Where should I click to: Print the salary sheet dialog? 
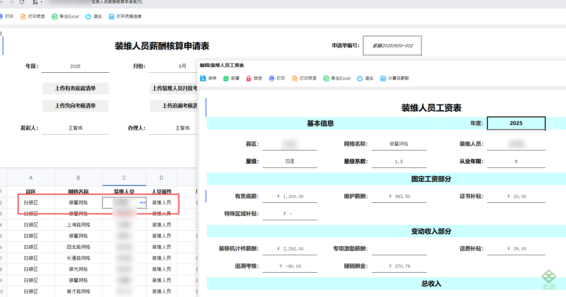pos(277,78)
